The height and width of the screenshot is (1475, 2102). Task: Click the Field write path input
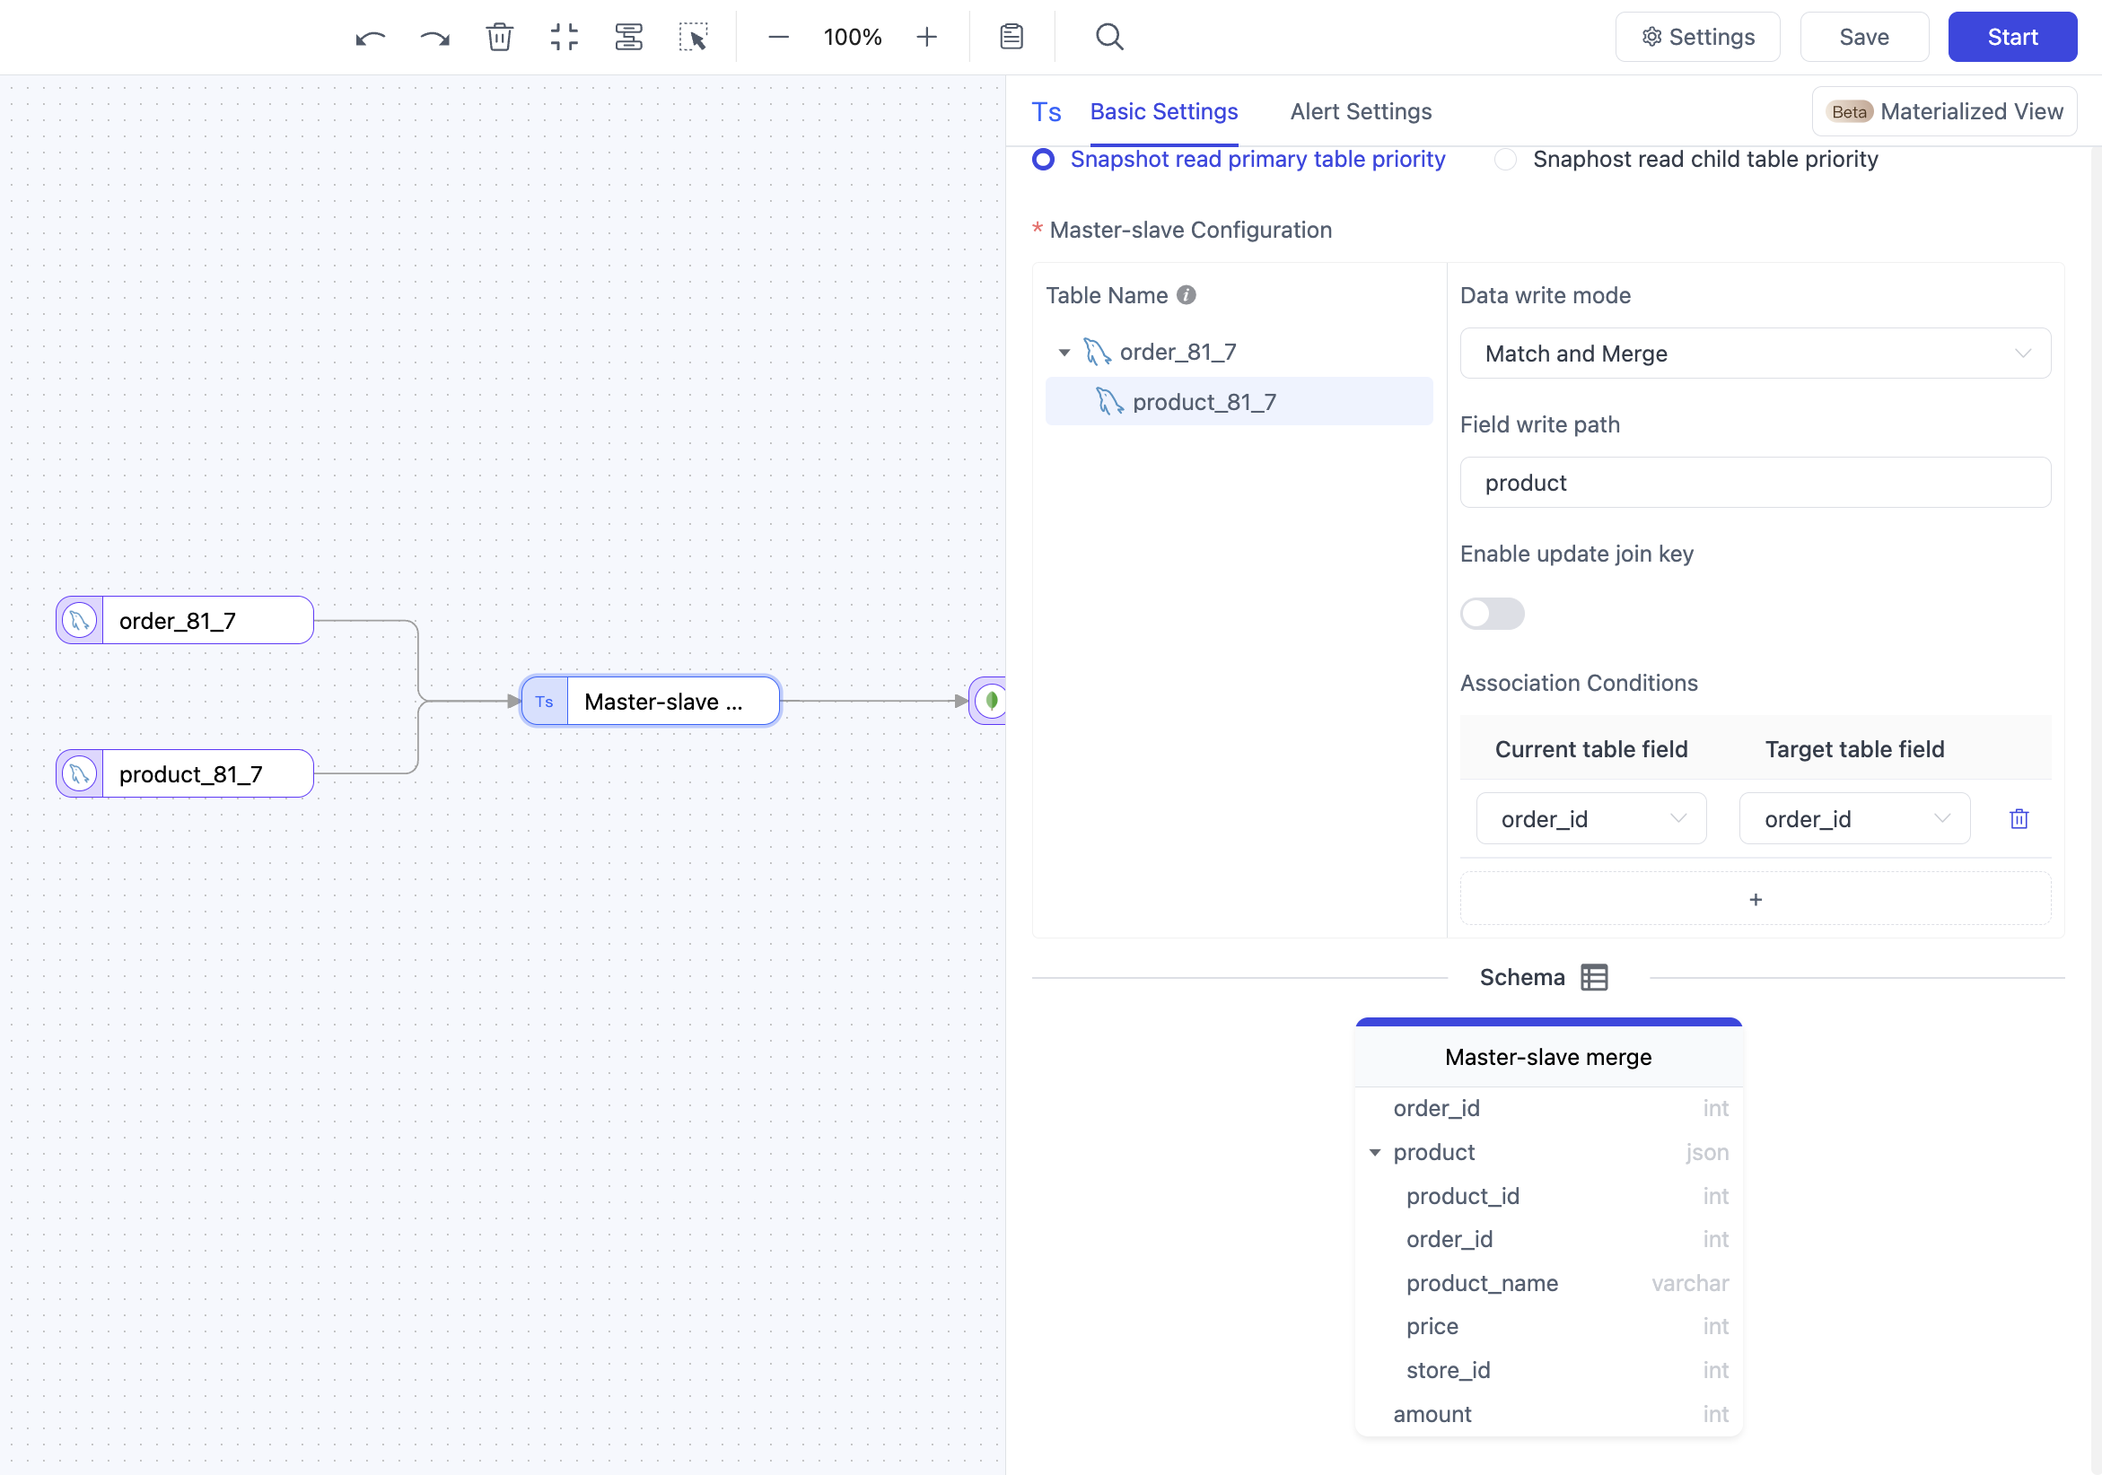click(1754, 482)
